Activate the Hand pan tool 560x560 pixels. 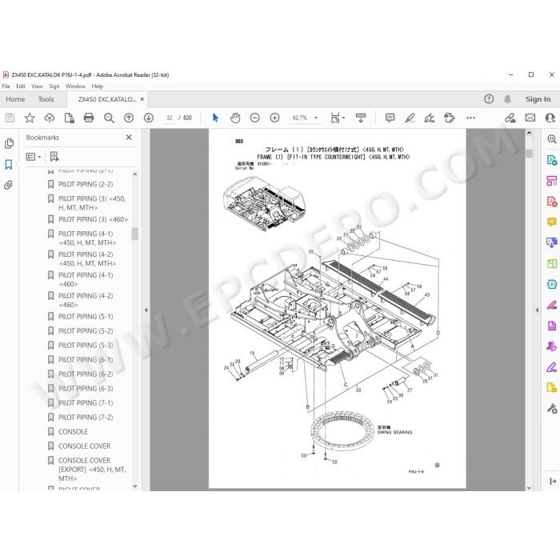click(x=235, y=118)
